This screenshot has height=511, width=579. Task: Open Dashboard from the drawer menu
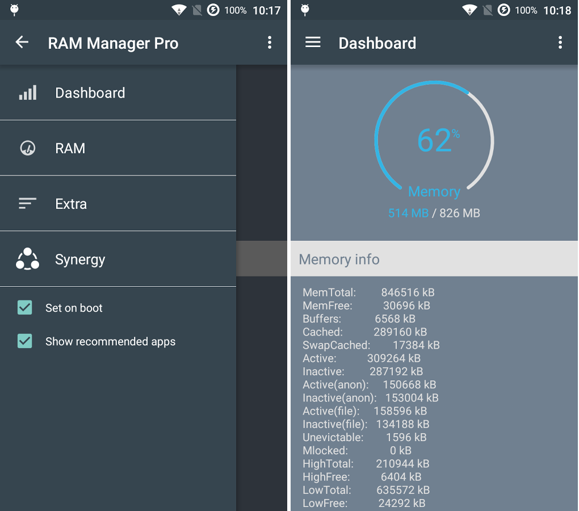118,93
